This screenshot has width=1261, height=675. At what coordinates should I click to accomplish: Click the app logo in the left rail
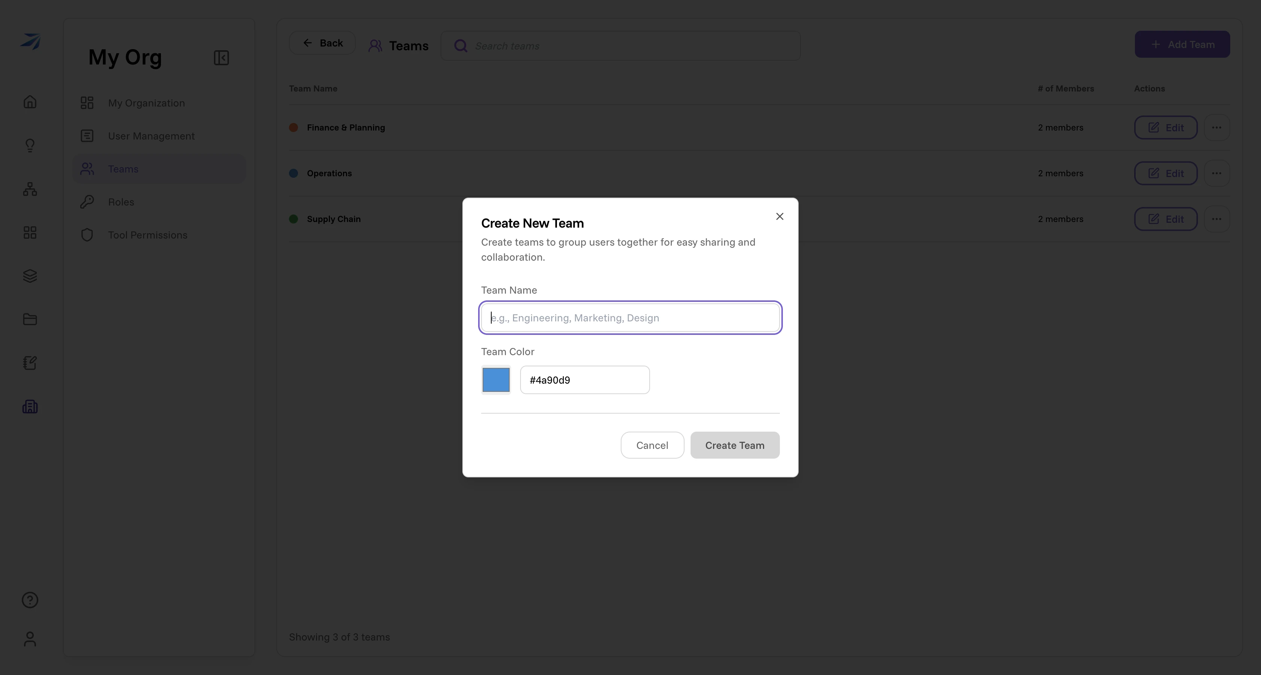(x=30, y=42)
